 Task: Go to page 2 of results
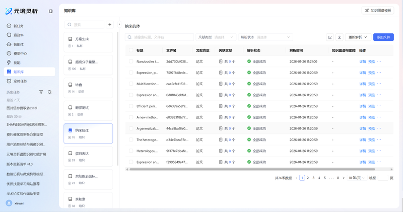click(x=308, y=178)
